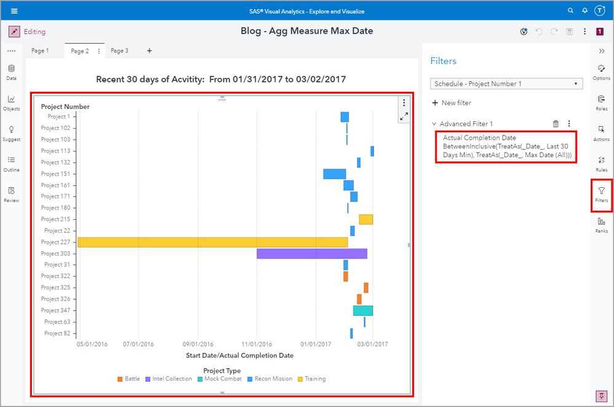Open the Rules pane
Image resolution: width=614 pixels, height=407 pixels.
click(x=602, y=164)
